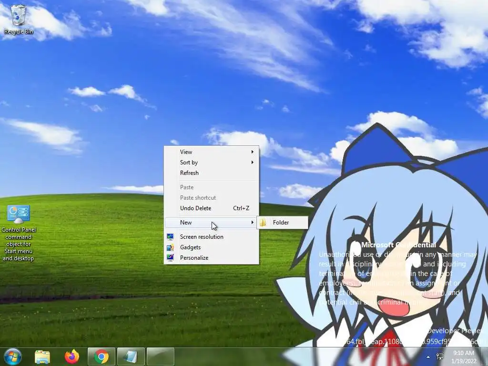Open Gadgets from the context menu

[x=212, y=247]
